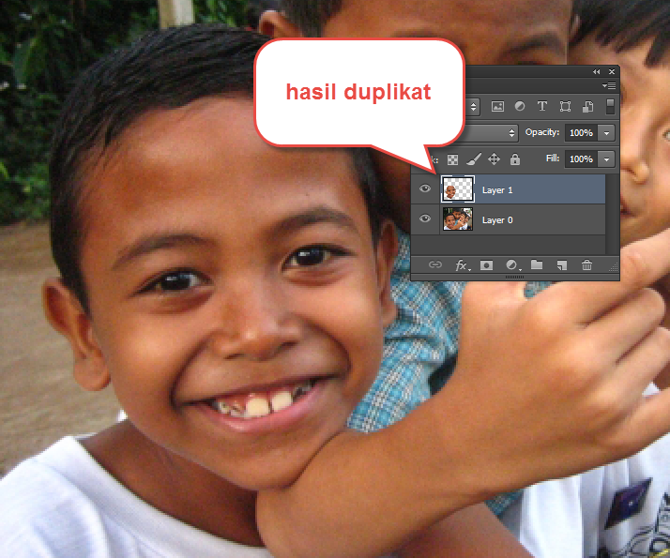
Task: Open the Fill slider dropdown arrow
Action: click(x=606, y=159)
